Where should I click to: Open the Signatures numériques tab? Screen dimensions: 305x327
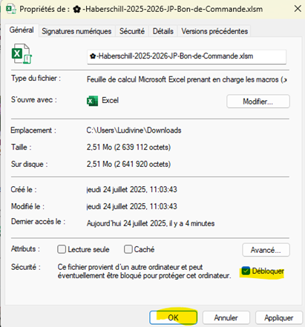(x=76, y=31)
